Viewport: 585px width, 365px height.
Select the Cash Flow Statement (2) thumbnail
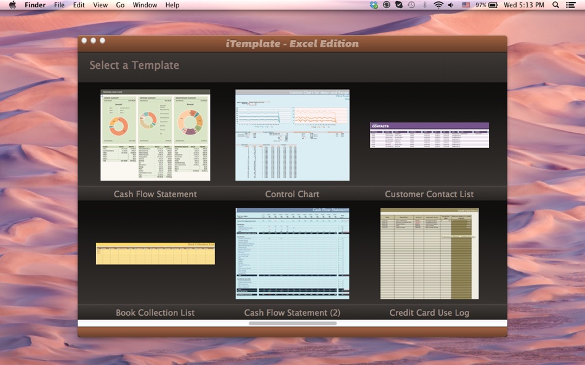292,254
